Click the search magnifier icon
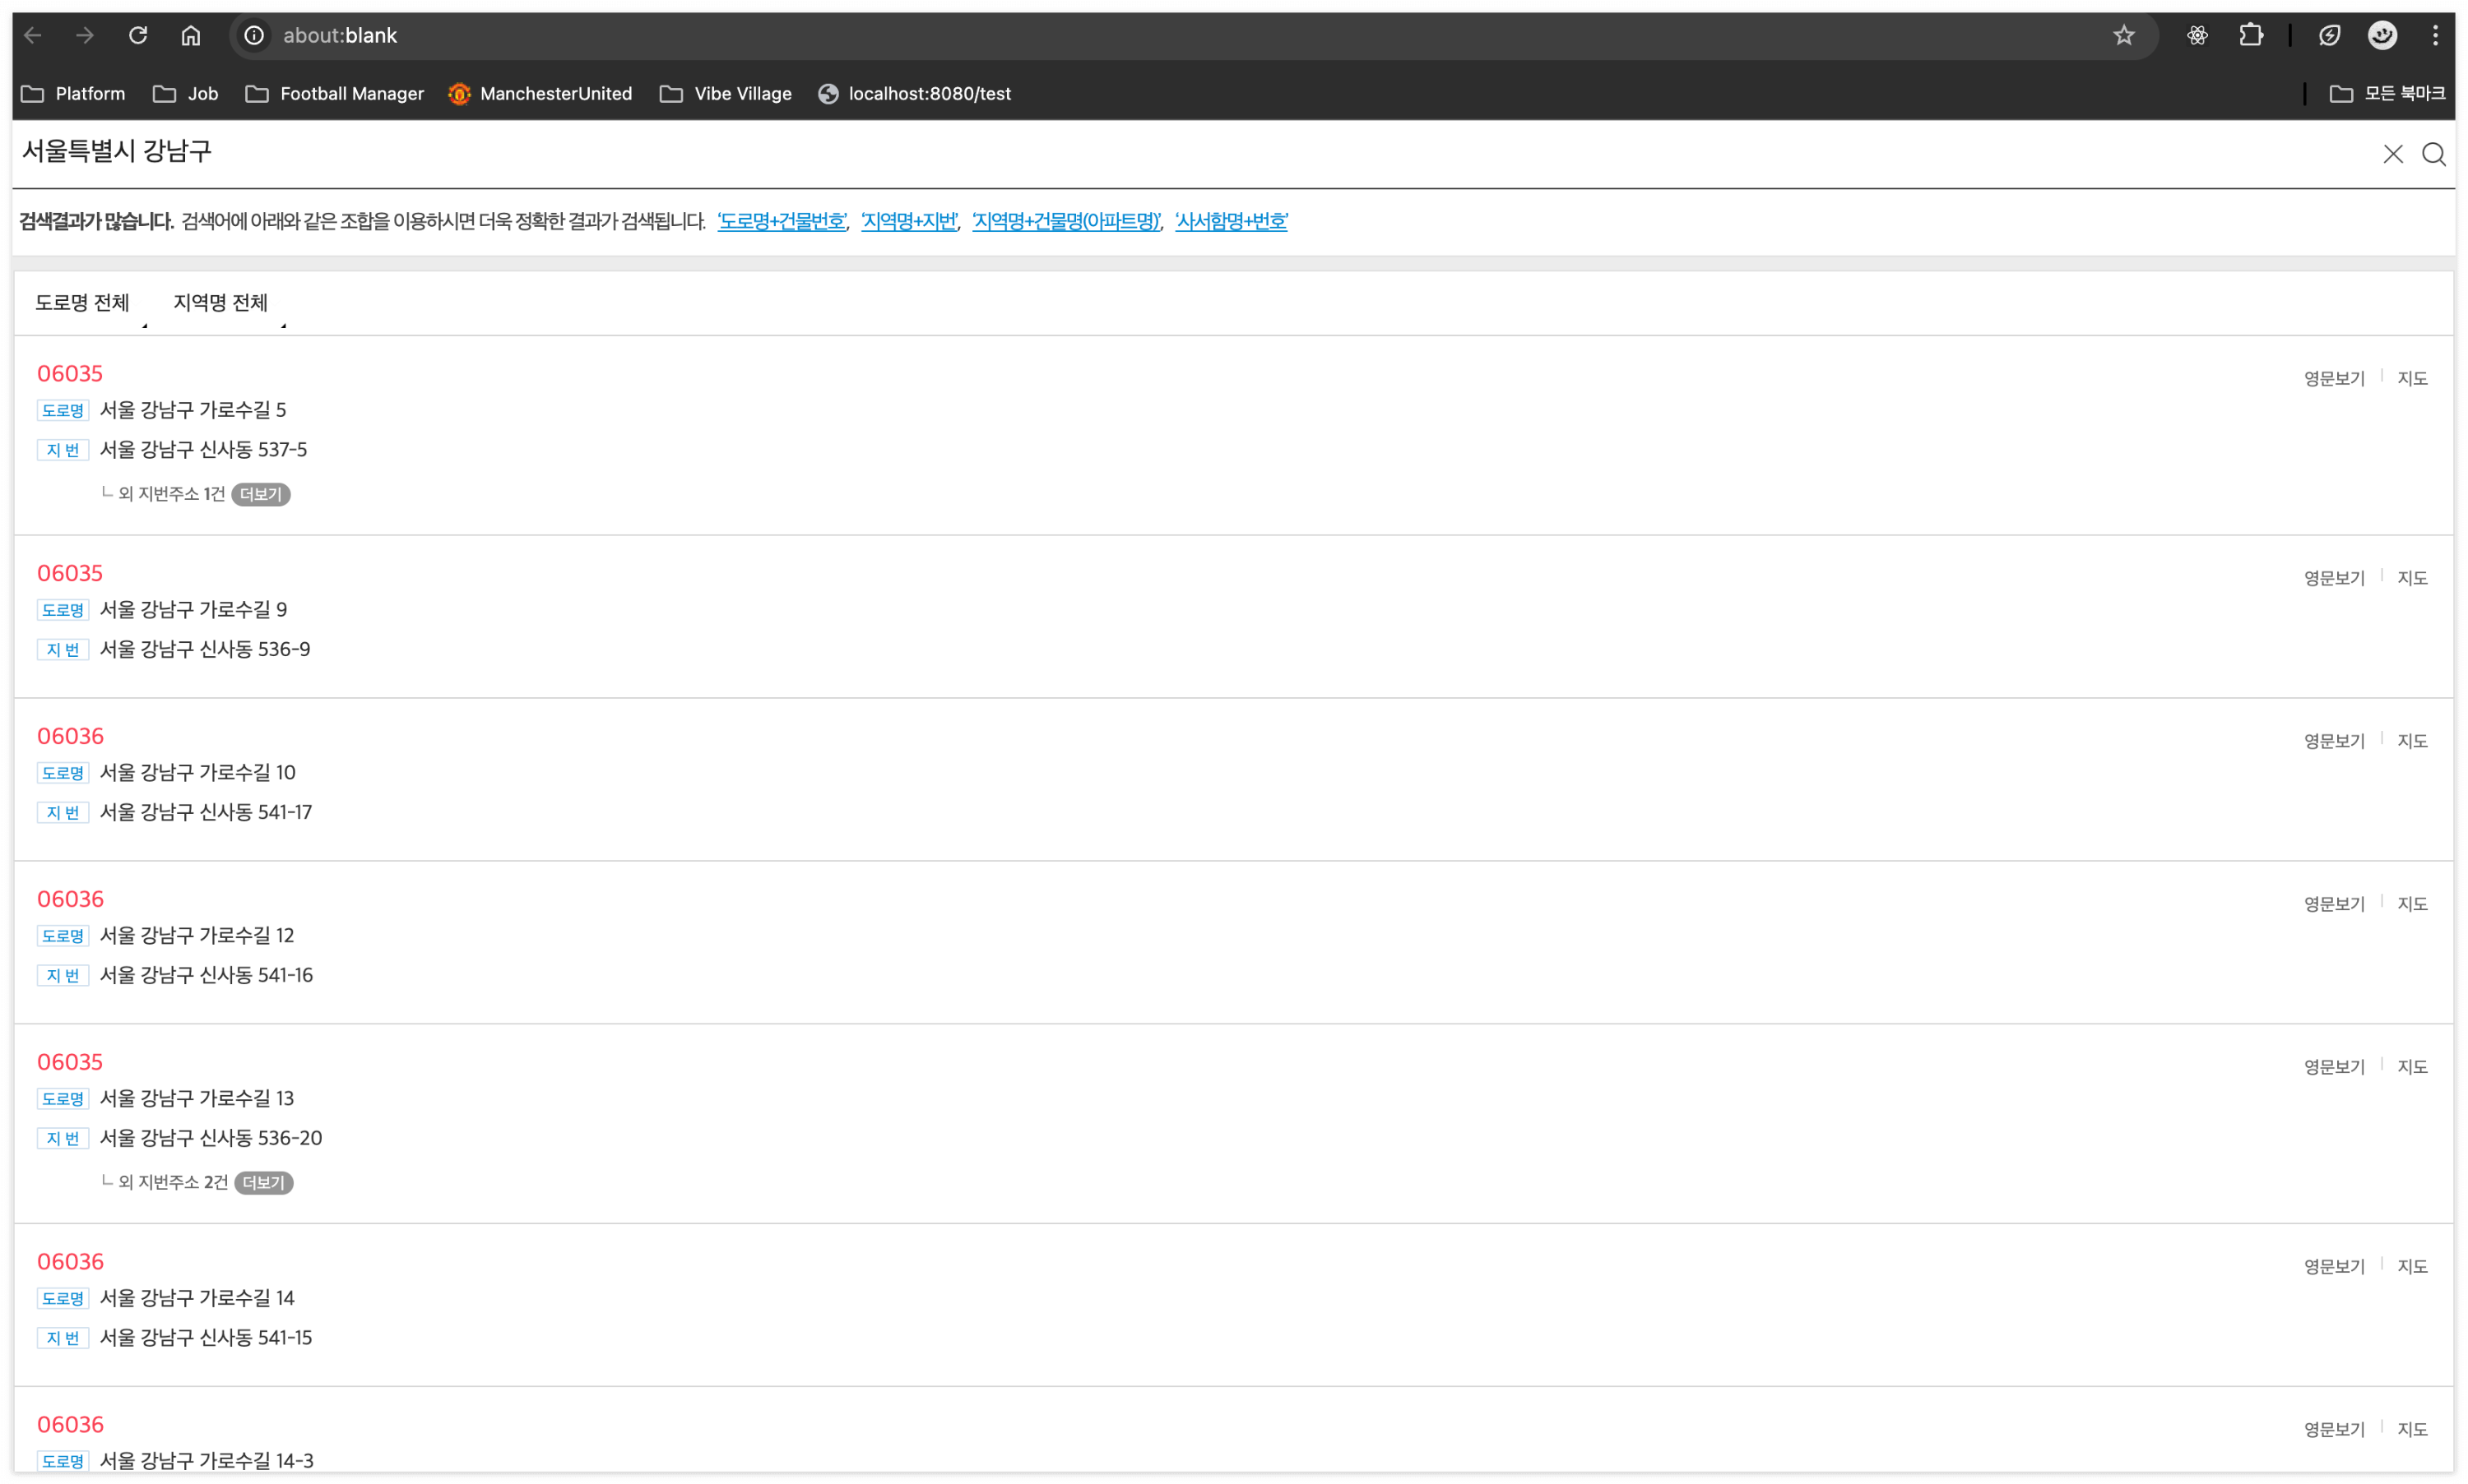This screenshot has height=1484, width=2468. [x=2433, y=154]
